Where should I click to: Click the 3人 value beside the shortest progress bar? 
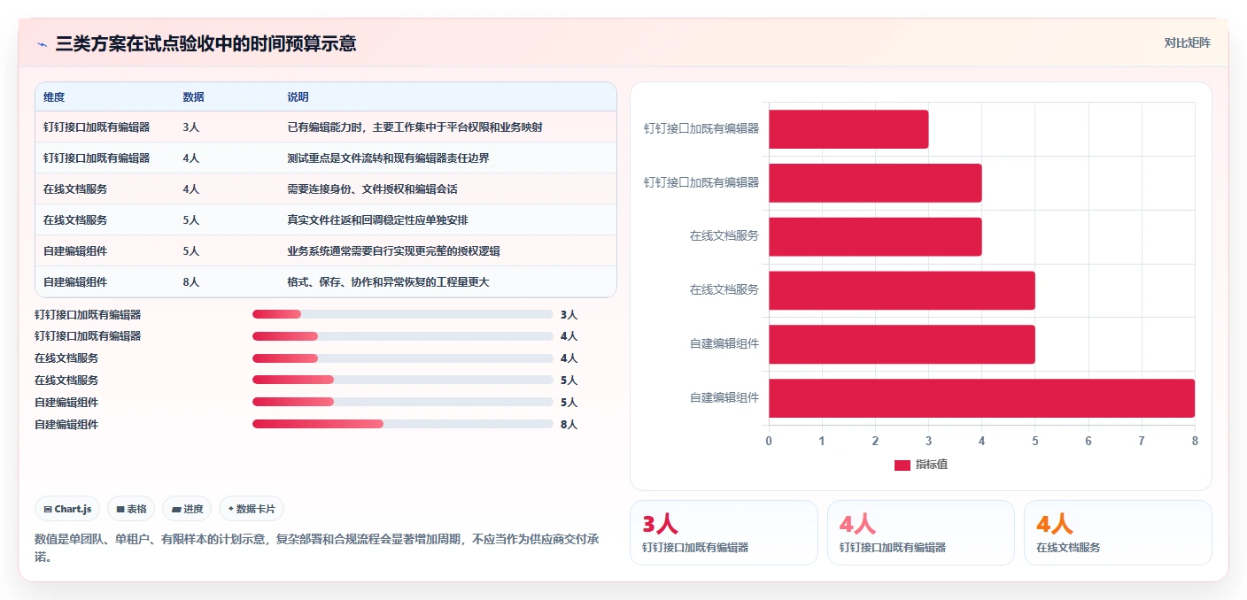click(569, 314)
